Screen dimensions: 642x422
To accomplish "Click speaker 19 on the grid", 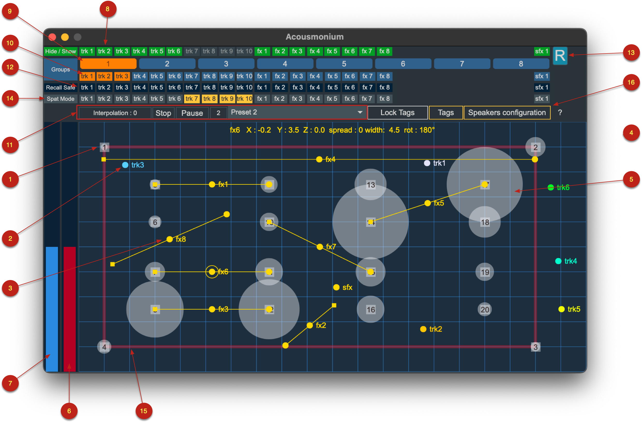I will (485, 272).
